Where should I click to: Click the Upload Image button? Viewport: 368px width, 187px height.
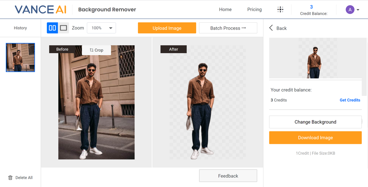[167, 28]
